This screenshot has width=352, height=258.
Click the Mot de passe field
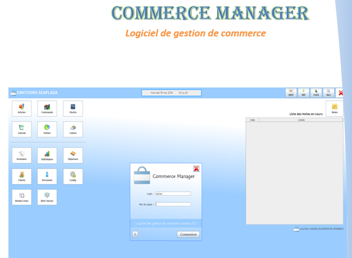click(x=173, y=204)
